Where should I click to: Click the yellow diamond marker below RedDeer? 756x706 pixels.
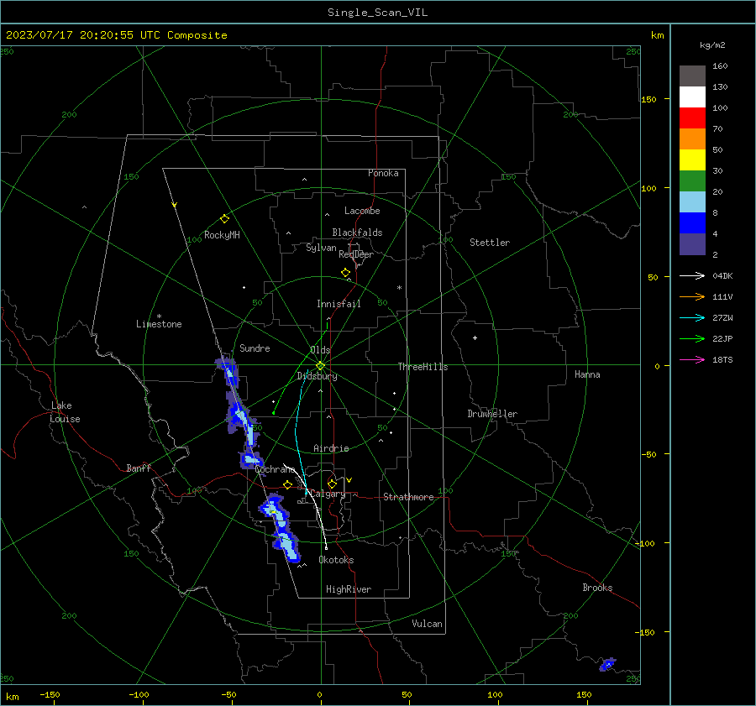pyautogui.click(x=345, y=273)
